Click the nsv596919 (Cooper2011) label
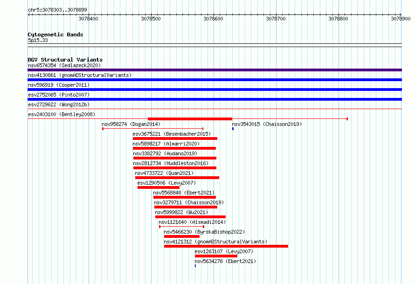415x284 pixels. pos(59,85)
